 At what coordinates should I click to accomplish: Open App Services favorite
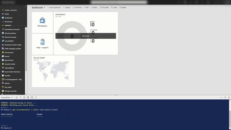[x=8, y=60]
